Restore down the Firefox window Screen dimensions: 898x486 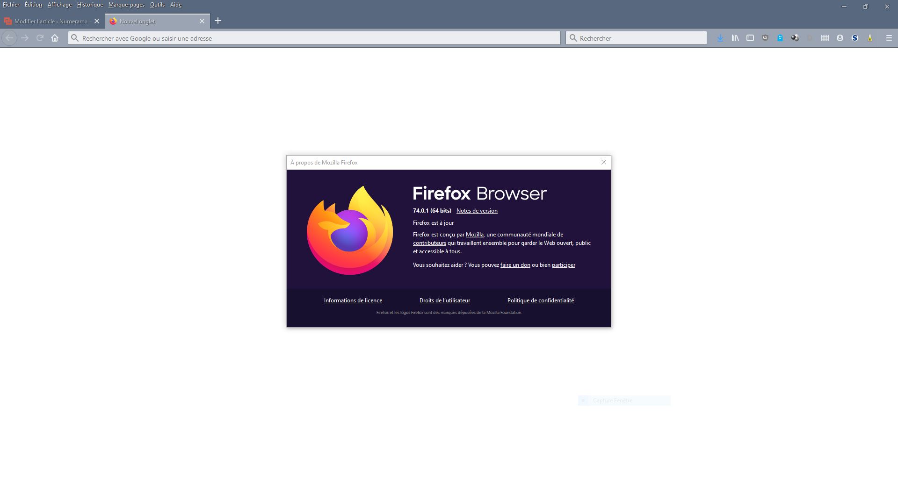[866, 7]
